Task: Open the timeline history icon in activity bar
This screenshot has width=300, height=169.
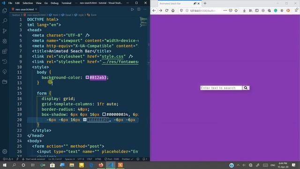Action: 5,61
